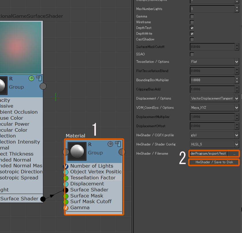Screen dimensions: 242x233
Task: Enable the Gamma checkbox
Action: pyautogui.click(x=192, y=16)
